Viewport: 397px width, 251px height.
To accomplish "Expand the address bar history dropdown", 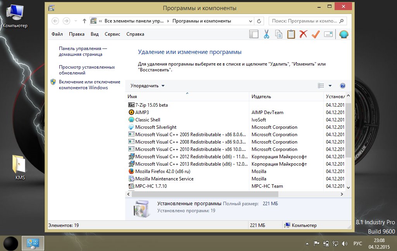I will (250, 21).
